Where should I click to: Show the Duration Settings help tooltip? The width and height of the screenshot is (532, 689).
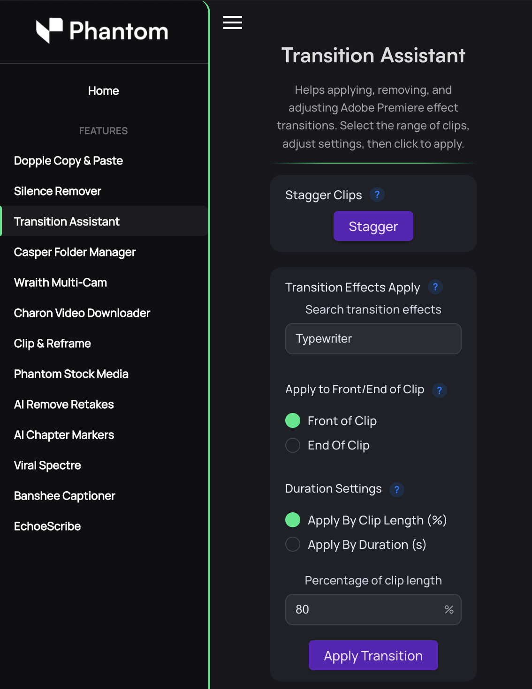(x=397, y=489)
